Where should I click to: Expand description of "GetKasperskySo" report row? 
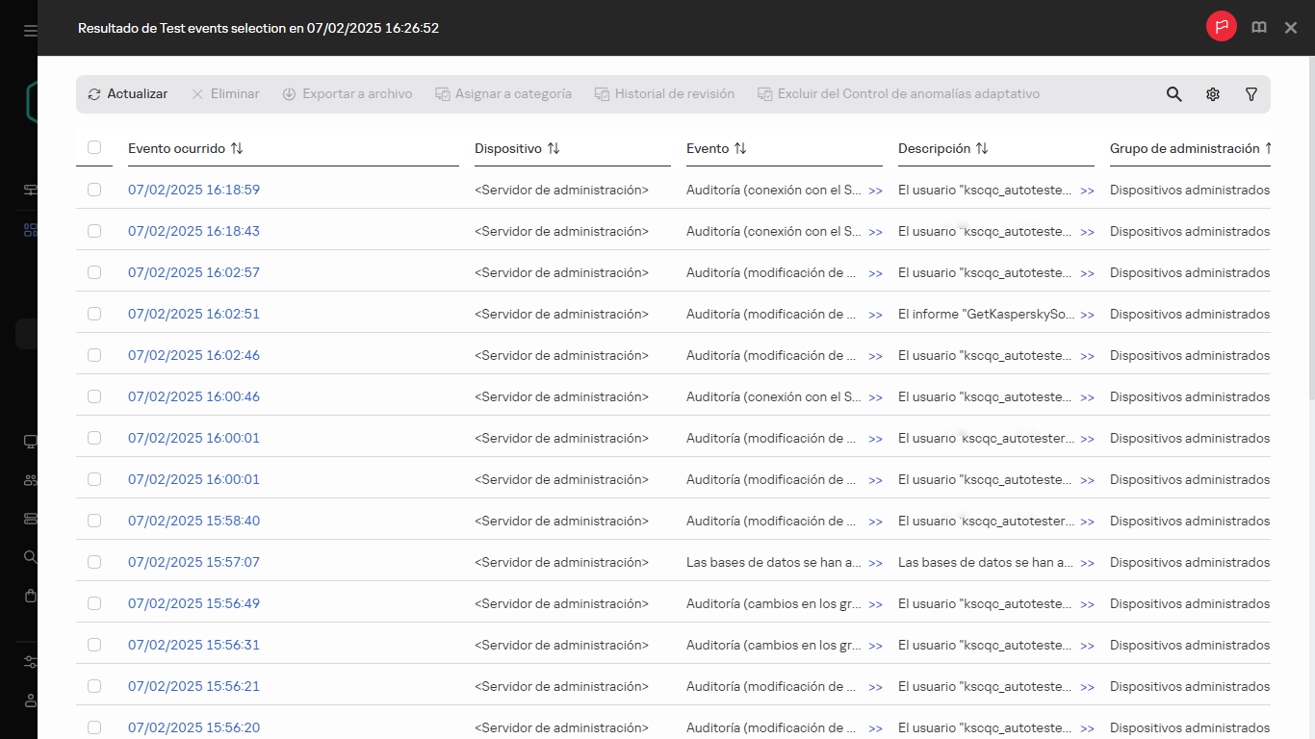(x=1087, y=315)
